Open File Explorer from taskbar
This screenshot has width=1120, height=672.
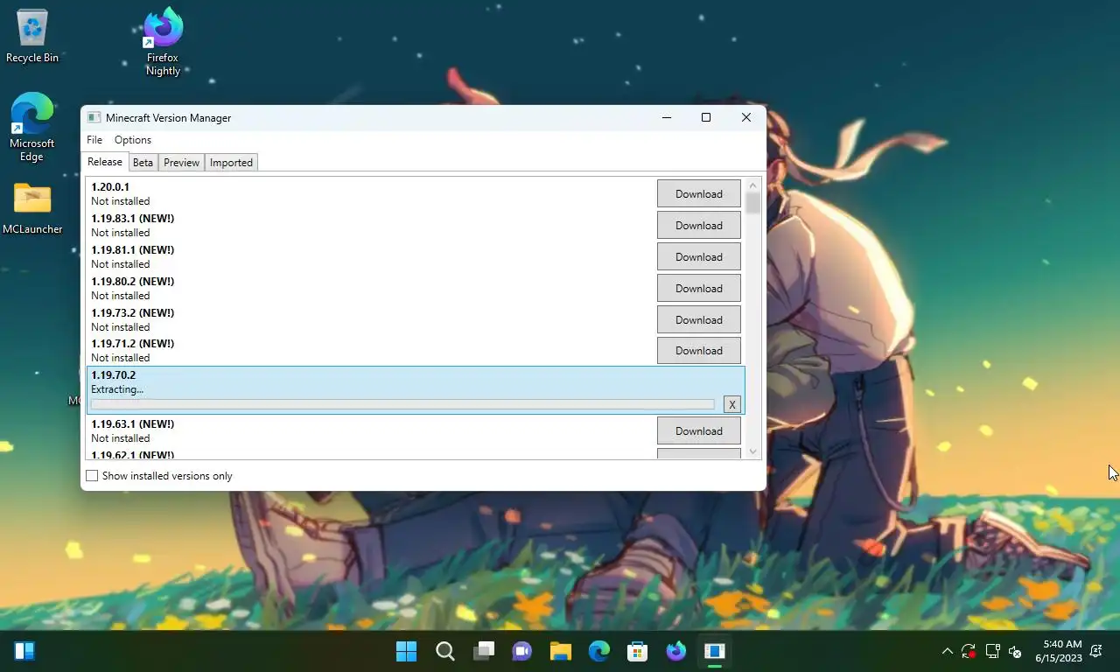(x=561, y=651)
